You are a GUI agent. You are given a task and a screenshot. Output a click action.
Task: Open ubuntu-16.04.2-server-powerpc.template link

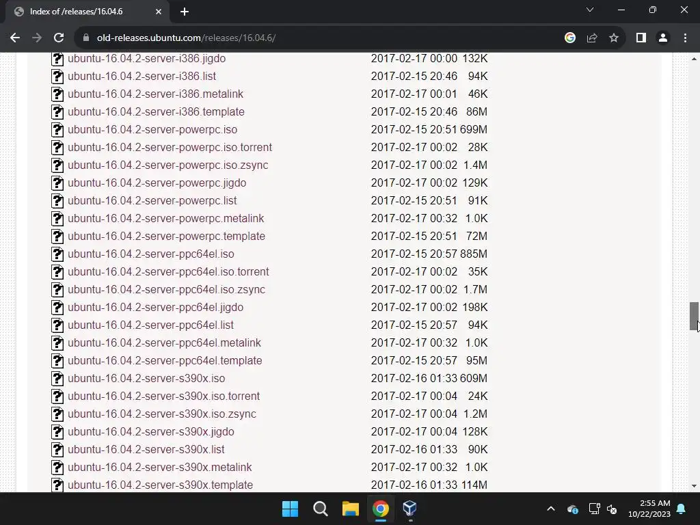[166, 236]
